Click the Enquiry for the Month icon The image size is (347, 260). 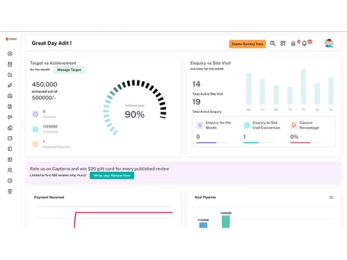click(200, 125)
